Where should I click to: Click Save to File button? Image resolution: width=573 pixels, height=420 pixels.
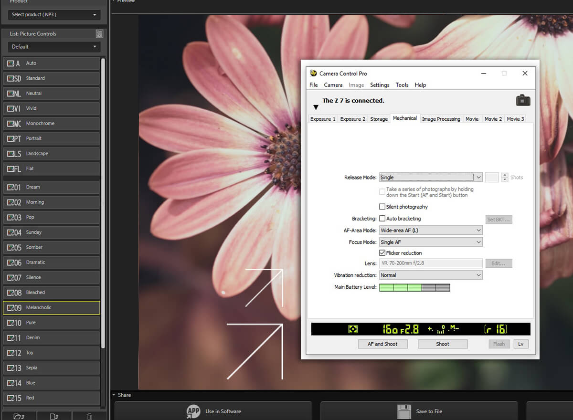(419, 411)
